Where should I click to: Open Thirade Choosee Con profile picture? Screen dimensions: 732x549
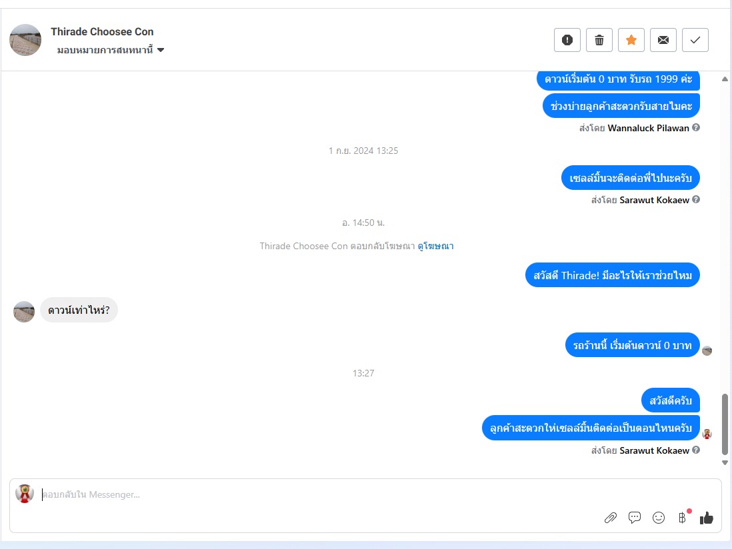[25, 40]
